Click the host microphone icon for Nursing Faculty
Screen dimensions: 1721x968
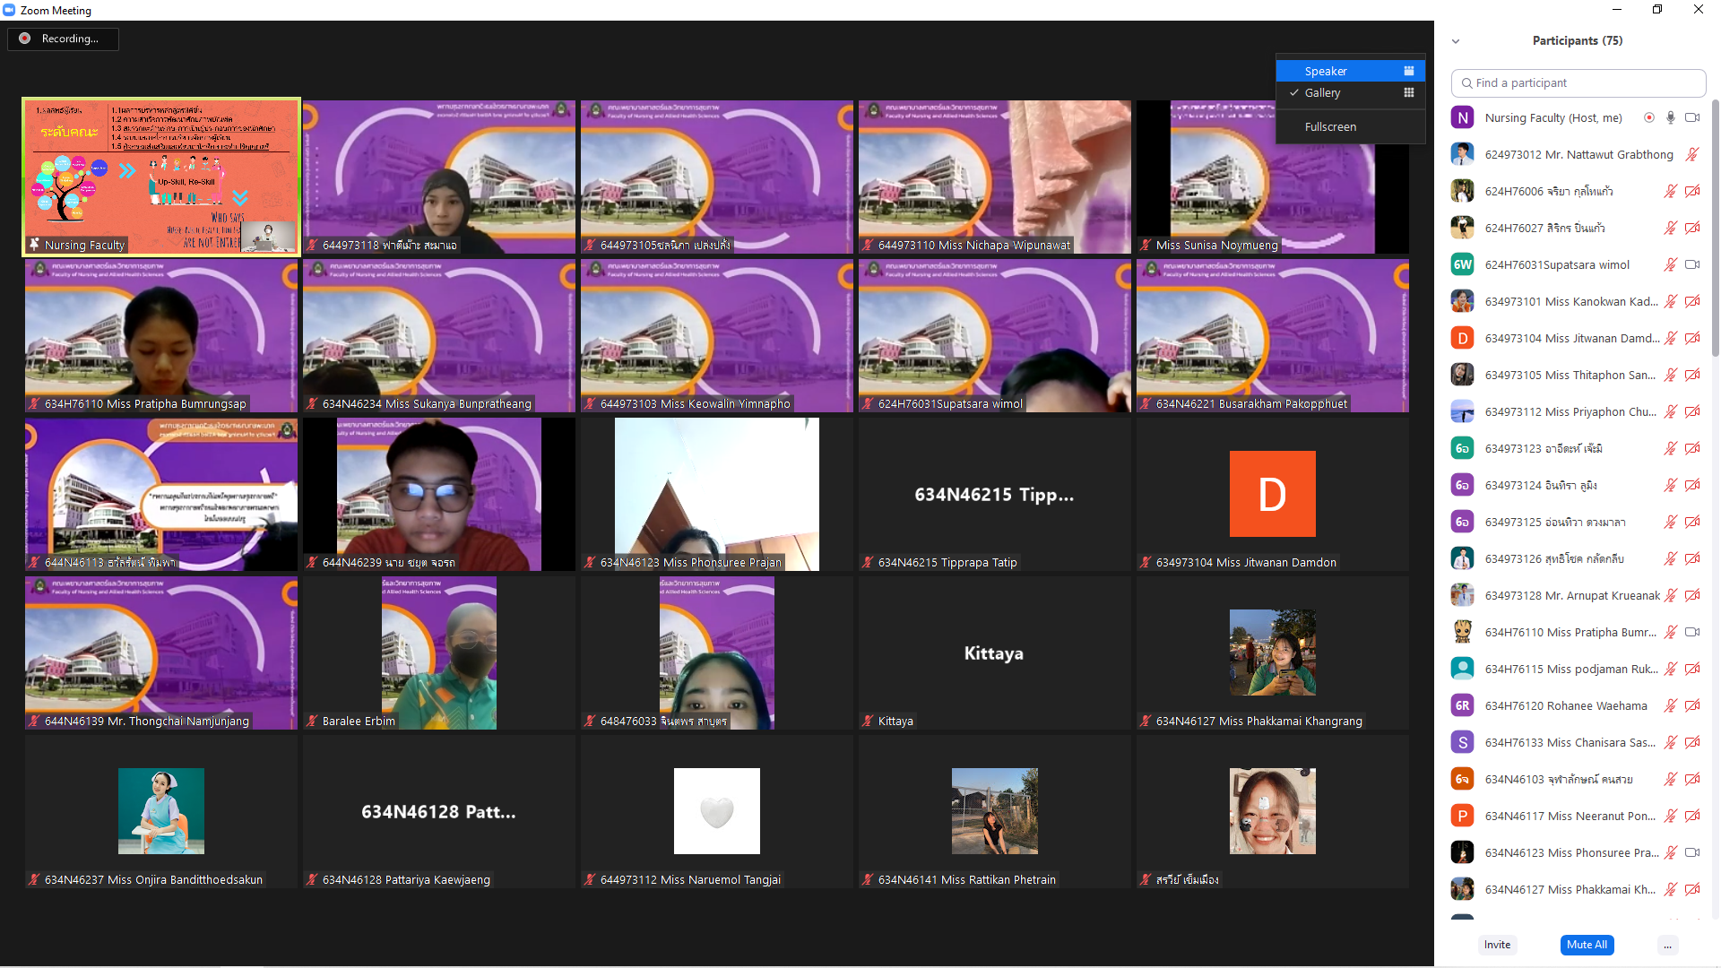[1671, 117]
